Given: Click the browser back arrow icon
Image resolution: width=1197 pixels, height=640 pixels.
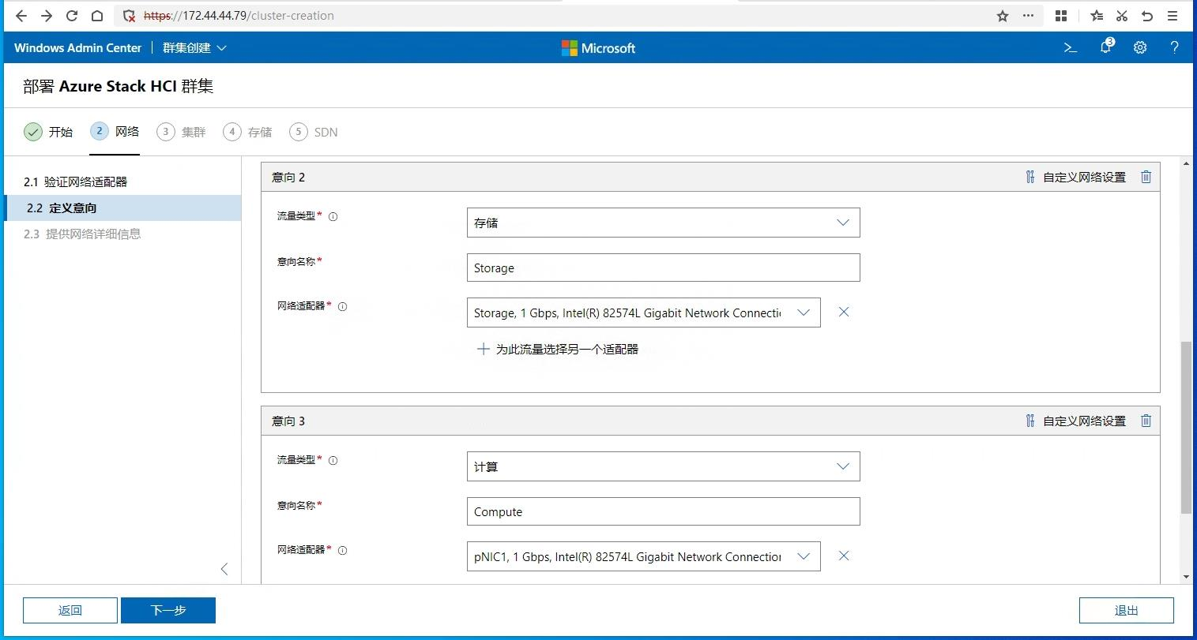Looking at the screenshot, I should [x=21, y=16].
